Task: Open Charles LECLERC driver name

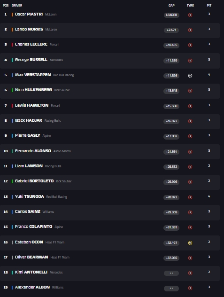Action: [x=31, y=44]
